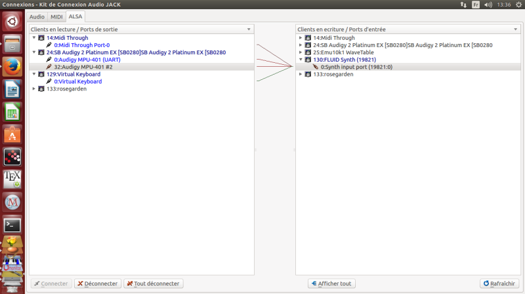525x294 pixels.
Task: Click the Synth input port plug icon
Action: coord(316,67)
